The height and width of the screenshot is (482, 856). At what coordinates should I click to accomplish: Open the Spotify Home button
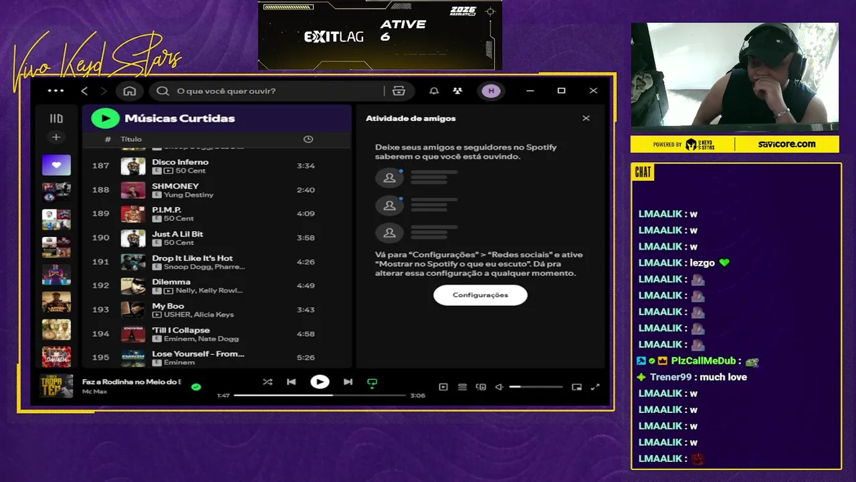pos(130,91)
